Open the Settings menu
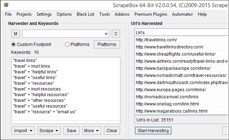This screenshot has height=140, width=229. click(44, 14)
